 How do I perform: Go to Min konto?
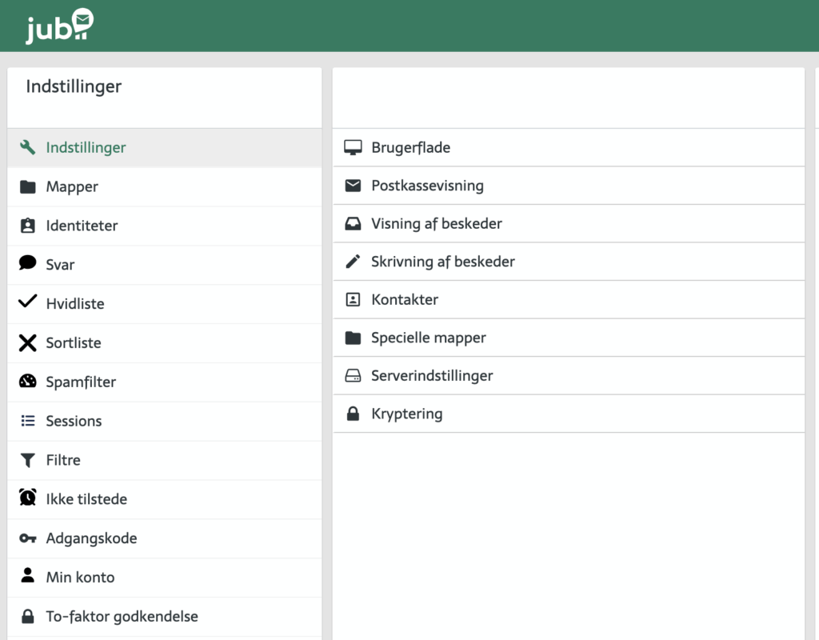tap(80, 577)
